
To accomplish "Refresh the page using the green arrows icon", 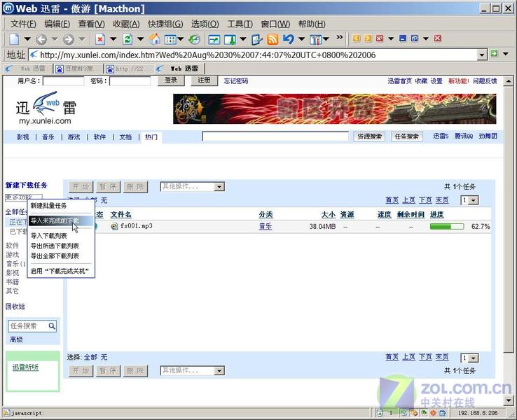I will [x=127, y=39].
